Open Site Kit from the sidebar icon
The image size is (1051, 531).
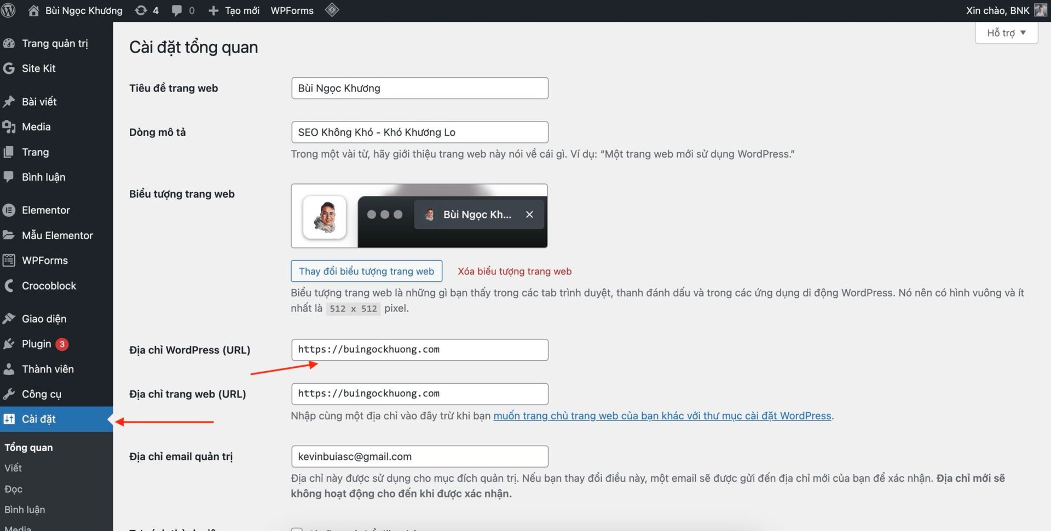pos(9,68)
